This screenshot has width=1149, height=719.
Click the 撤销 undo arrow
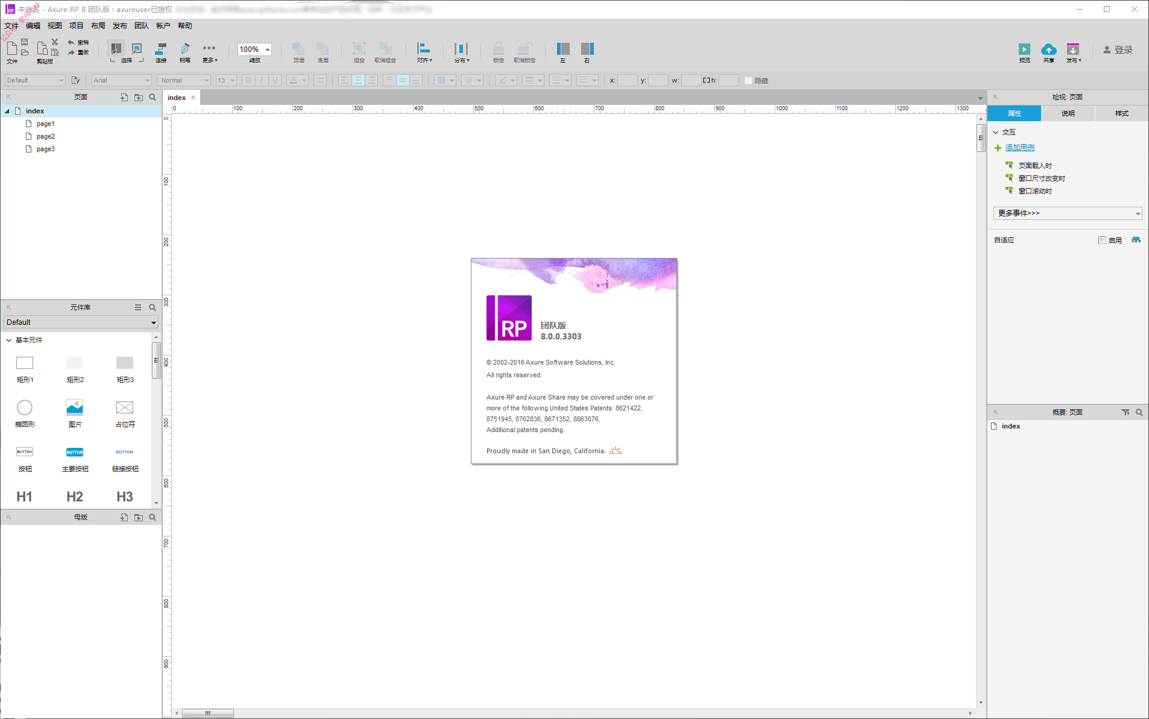point(71,42)
